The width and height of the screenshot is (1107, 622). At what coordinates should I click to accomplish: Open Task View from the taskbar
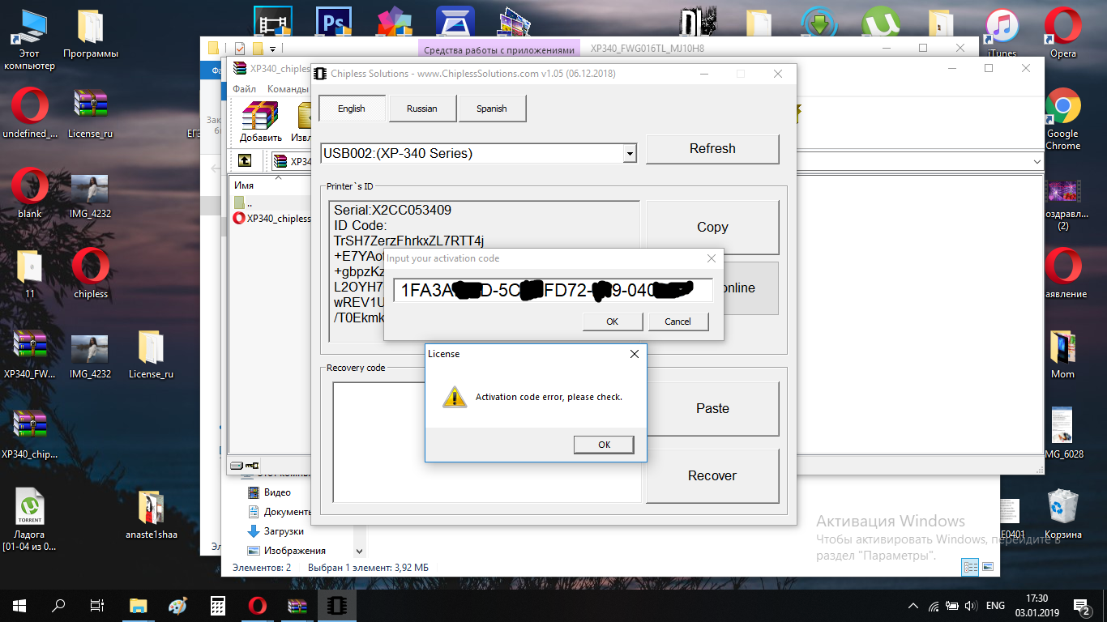97,605
